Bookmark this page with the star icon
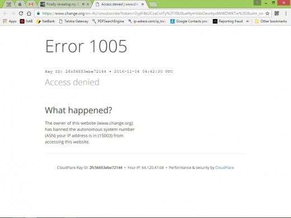 (x=267, y=13)
